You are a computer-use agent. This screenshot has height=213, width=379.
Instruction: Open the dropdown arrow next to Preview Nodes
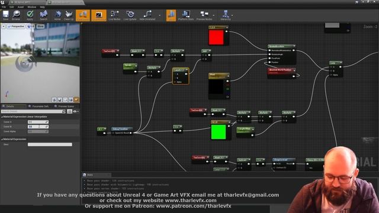pyautogui.click(x=214, y=15)
